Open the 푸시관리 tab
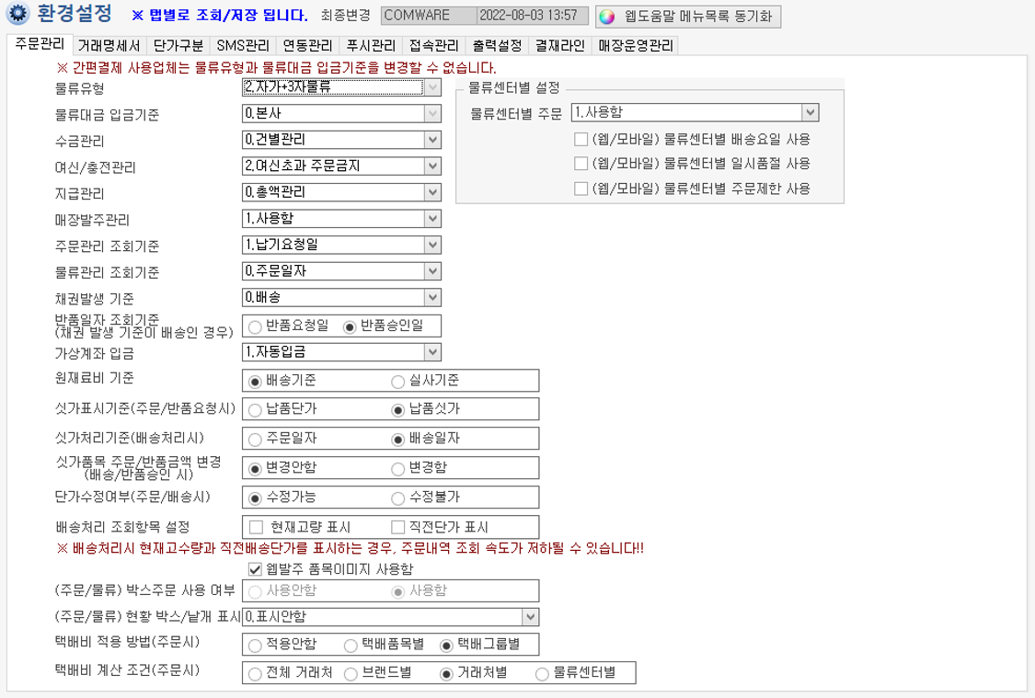Screen dimensions: 1035x698 [x=371, y=46]
